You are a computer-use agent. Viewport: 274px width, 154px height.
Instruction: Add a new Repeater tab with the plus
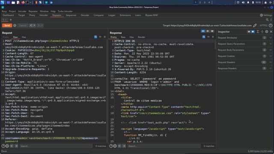(11, 20)
